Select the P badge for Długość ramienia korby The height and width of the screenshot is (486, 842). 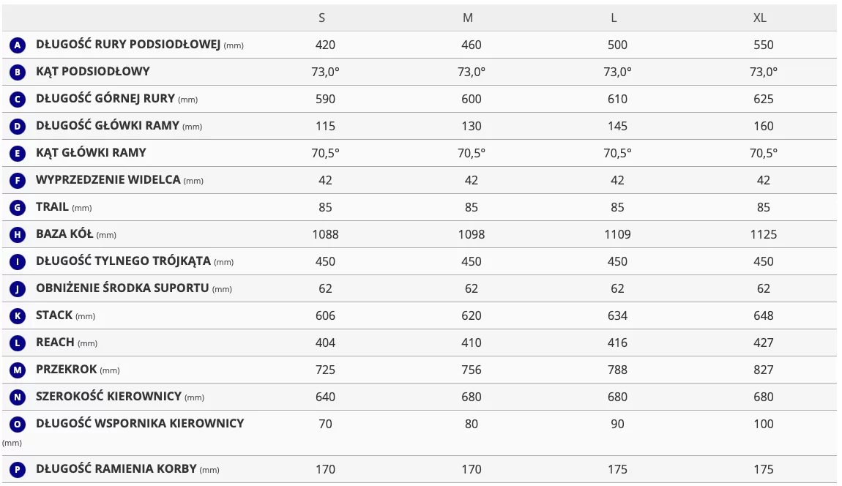18,470
